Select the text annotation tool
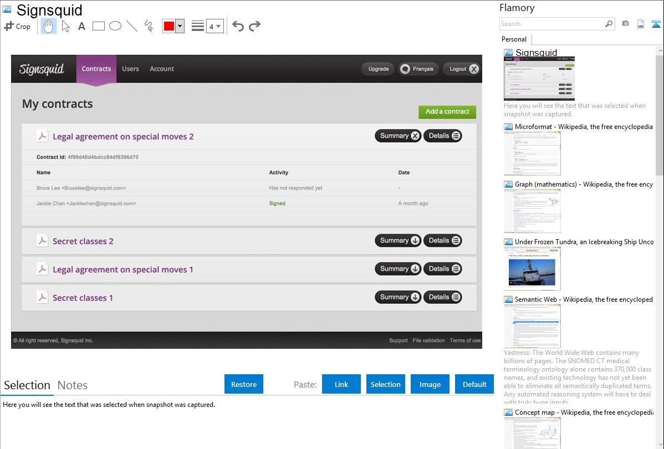Viewport: 664px width, 449px height. [81, 26]
